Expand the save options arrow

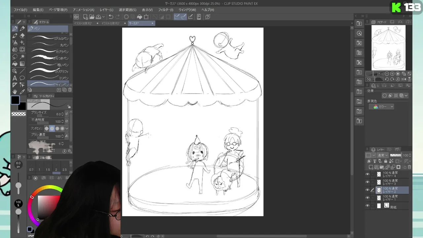pyautogui.click(x=103, y=17)
